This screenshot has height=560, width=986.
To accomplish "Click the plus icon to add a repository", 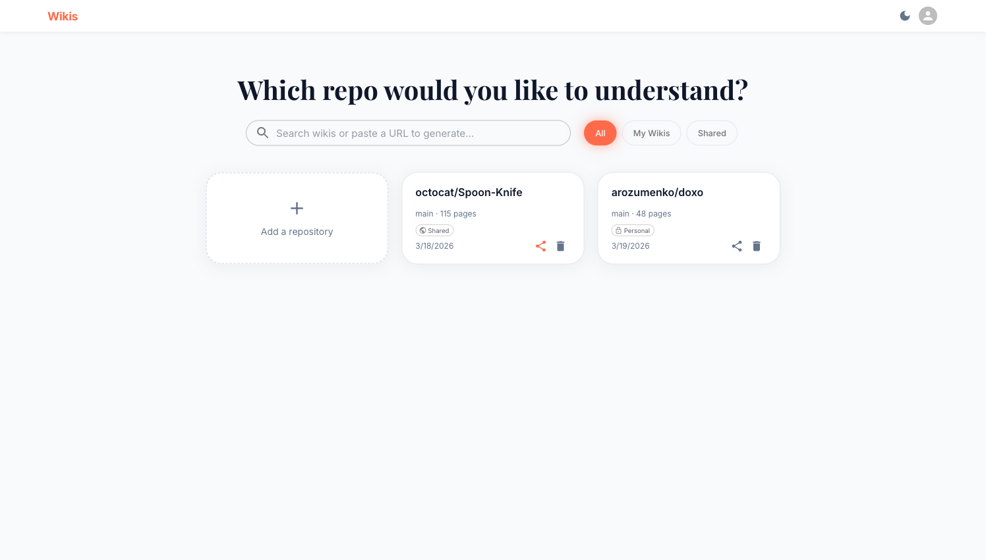I will tap(297, 208).
